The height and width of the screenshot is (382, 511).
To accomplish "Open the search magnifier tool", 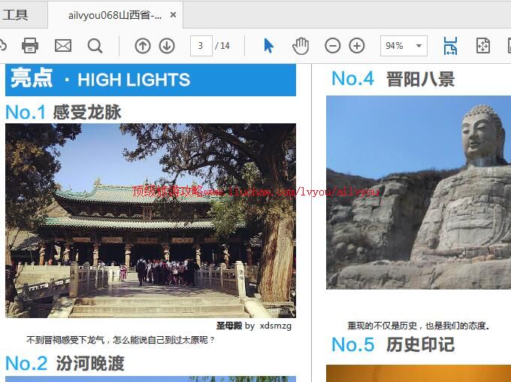I will click(x=95, y=46).
